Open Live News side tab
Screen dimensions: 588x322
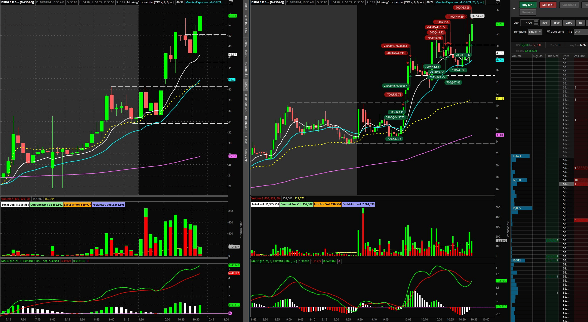246,156
